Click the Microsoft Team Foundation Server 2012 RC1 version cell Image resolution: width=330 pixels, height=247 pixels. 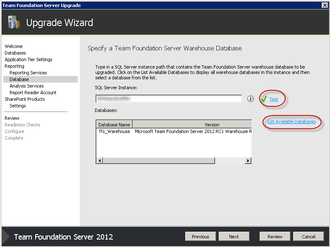pyautogui.click(x=193, y=131)
